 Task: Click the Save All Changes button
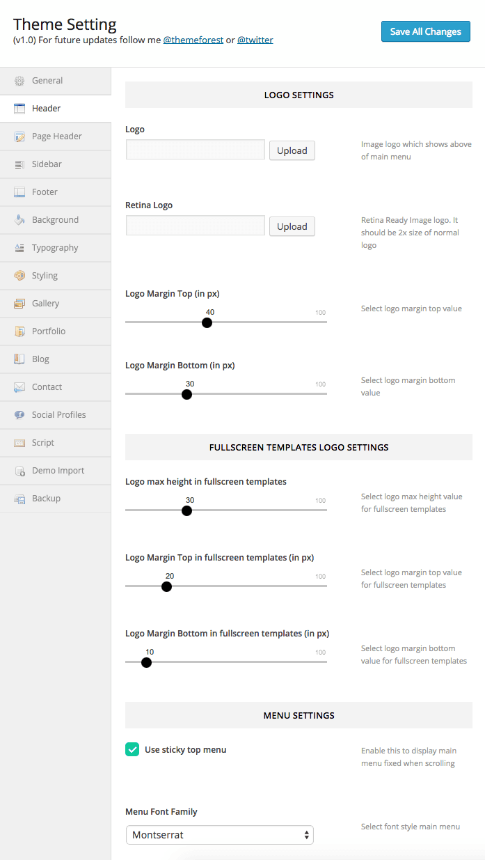(x=426, y=31)
